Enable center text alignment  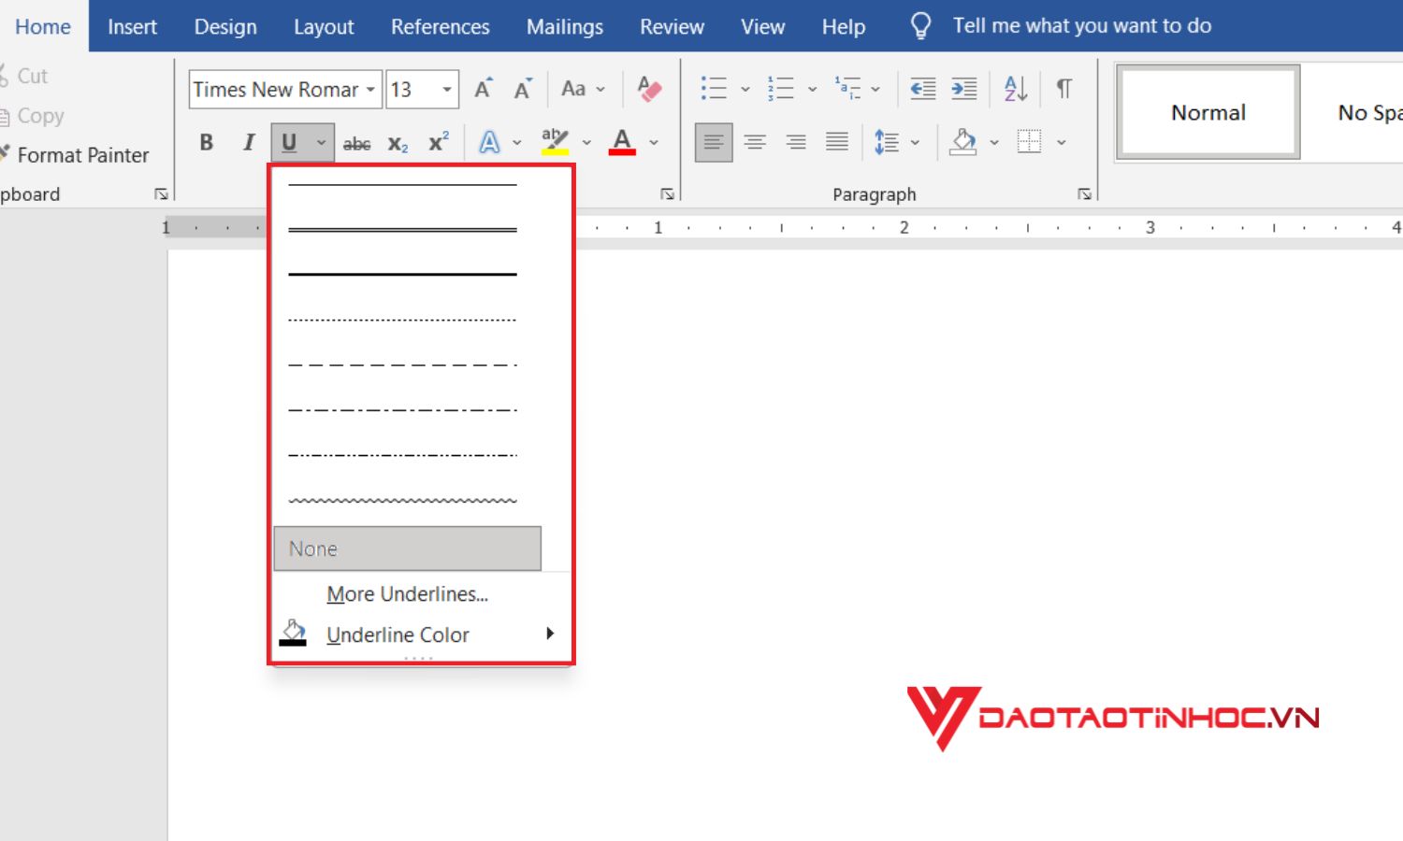click(x=754, y=141)
